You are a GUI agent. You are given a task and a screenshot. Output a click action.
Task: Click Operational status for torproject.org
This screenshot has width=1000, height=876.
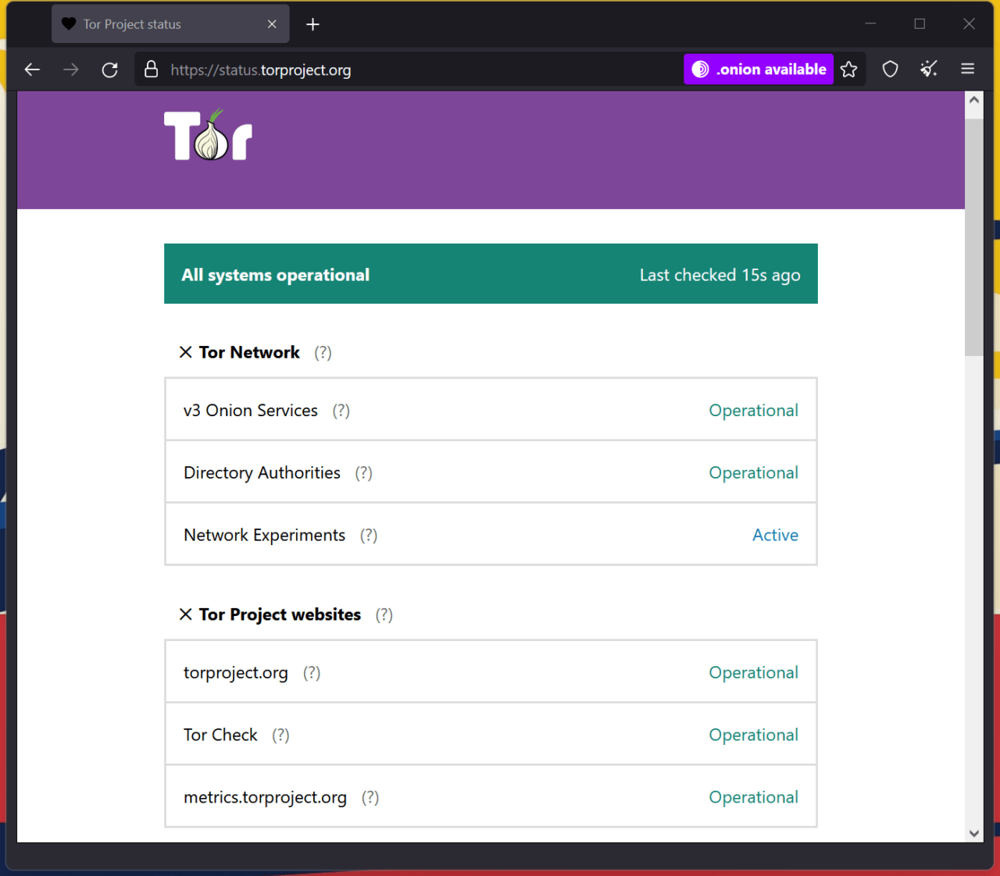point(753,673)
